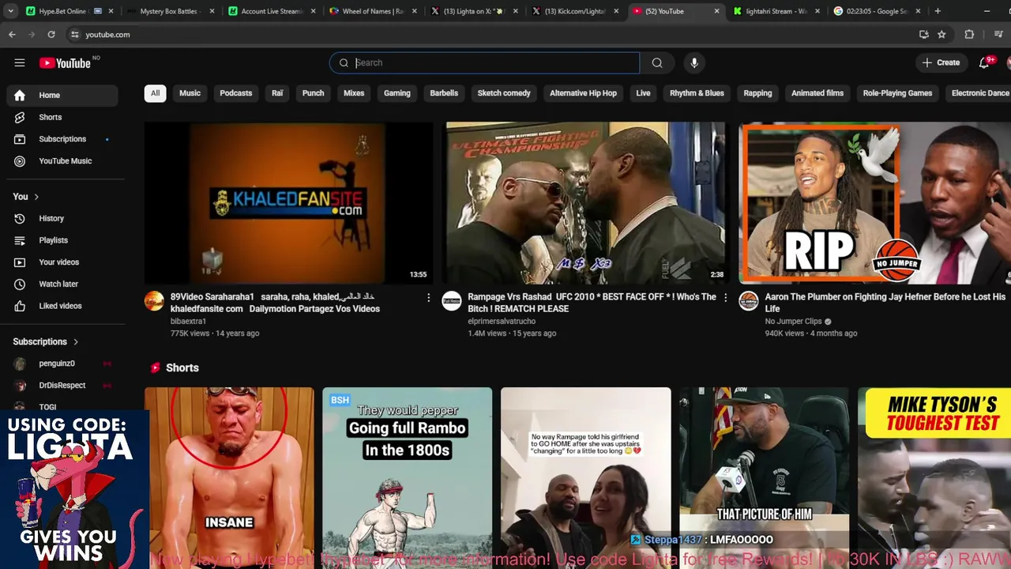1011x569 pixels.
Task: Open the Rampage girlfriend short
Action: 585,478
